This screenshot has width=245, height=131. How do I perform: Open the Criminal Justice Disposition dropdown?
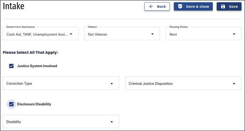(x=183, y=83)
